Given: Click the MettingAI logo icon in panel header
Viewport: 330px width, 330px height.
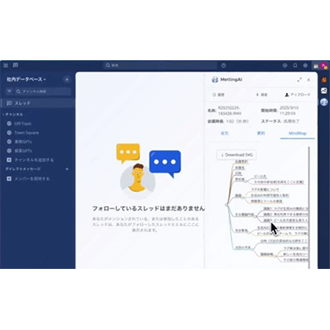Looking at the screenshot, I should coord(214,80).
